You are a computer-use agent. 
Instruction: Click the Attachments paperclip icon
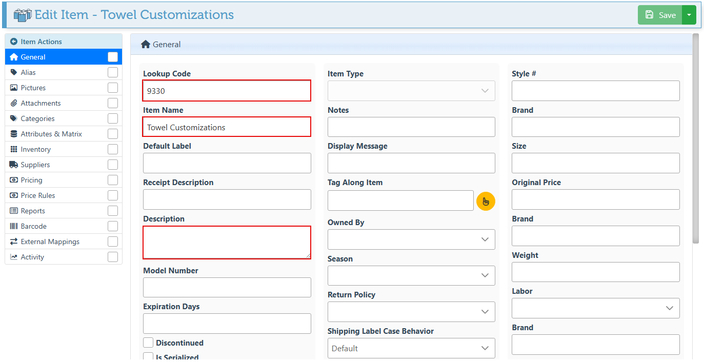[x=14, y=103]
